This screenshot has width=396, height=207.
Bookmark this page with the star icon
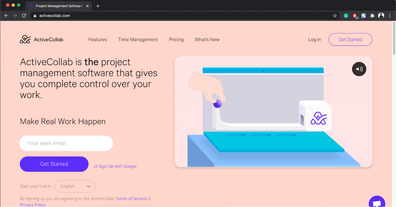click(335, 16)
